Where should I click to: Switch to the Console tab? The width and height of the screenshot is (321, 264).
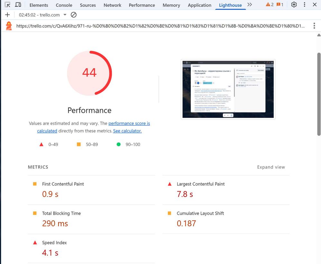pos(64,5)
